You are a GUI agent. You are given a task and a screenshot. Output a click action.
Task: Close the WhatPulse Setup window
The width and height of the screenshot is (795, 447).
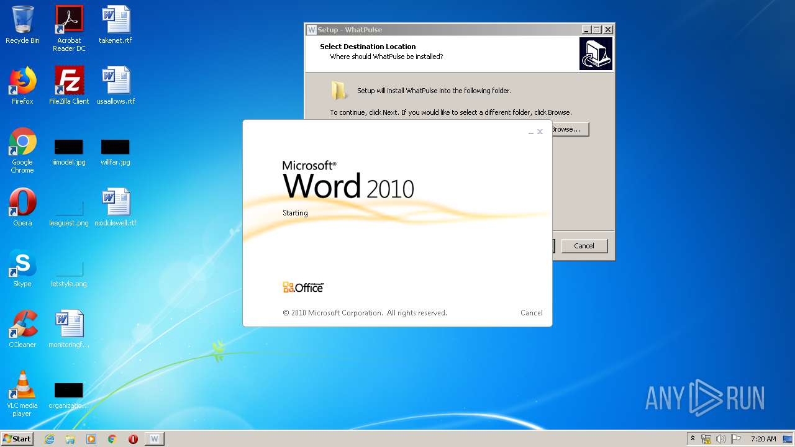coord(608,30)
